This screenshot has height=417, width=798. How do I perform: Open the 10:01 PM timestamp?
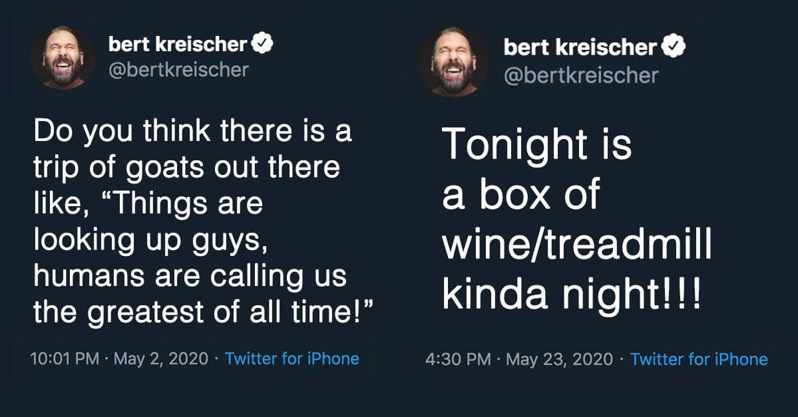point(65,358)
